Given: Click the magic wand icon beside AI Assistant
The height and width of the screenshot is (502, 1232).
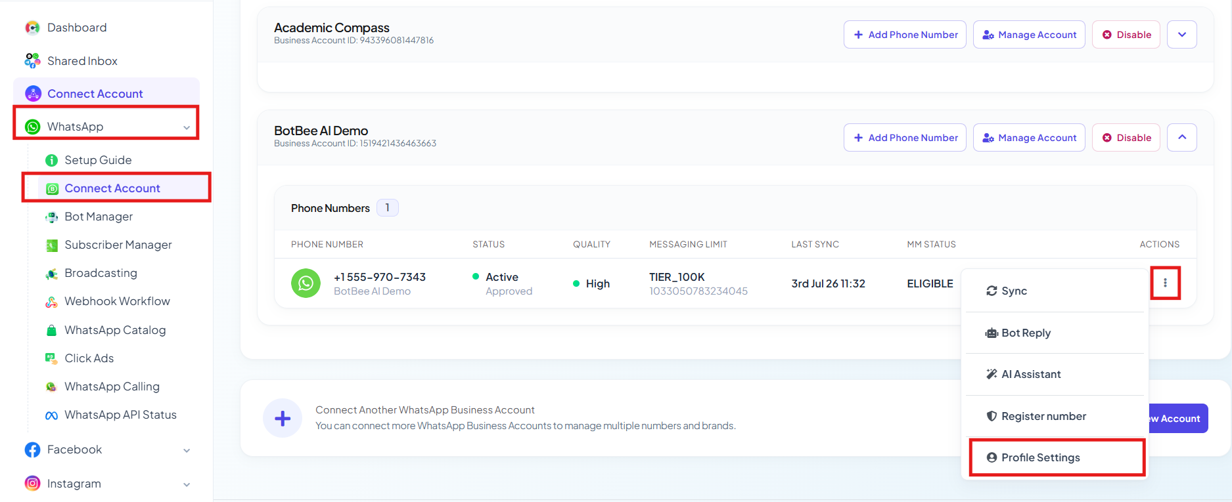Looking at the screenshot, I should tap(992, 374).
